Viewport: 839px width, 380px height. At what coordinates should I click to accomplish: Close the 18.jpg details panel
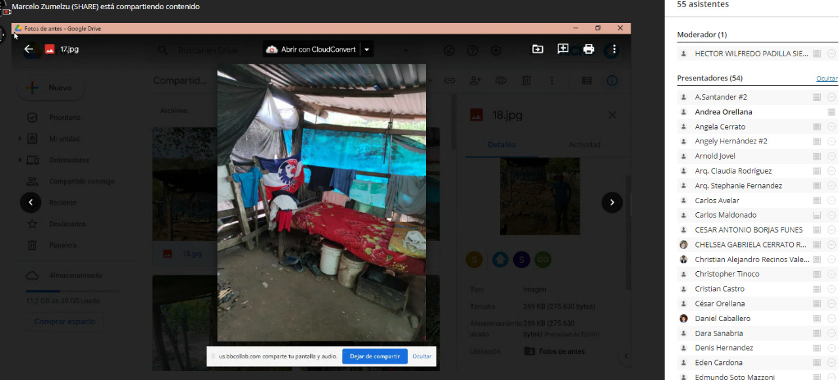click(x=612, y=115)
